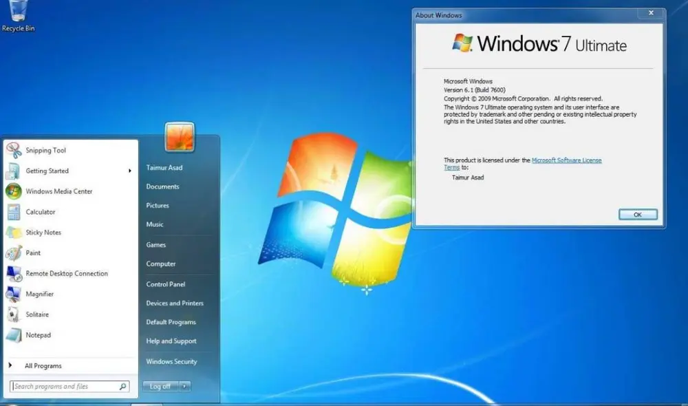Open Notepad
The width and height of the screenshot is (688, 406).
tap(38, 335)
